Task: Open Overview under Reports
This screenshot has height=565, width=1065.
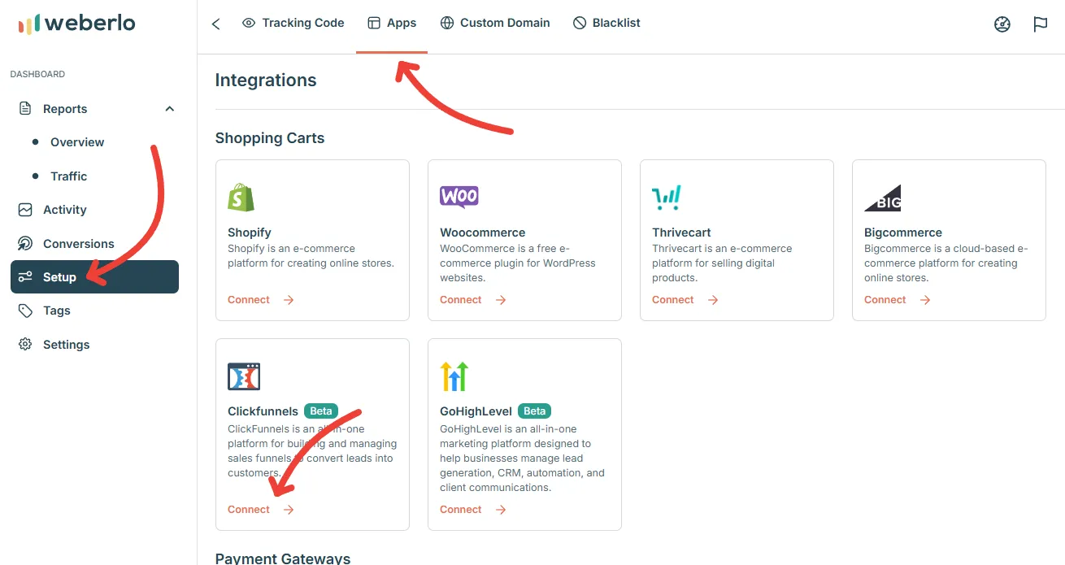Action: (x=77, y=142)
